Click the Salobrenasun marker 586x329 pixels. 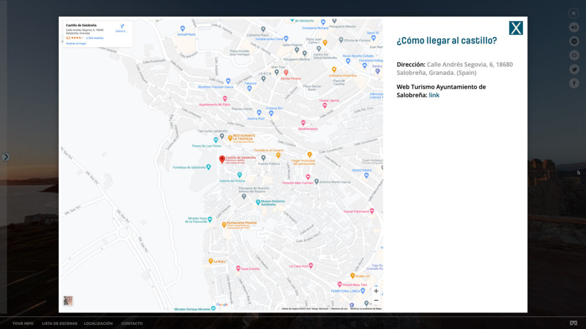point(303,123)
